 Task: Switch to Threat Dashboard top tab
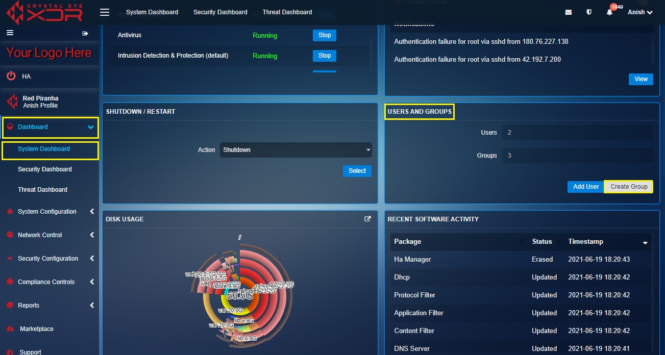click(x=287, y=12)
